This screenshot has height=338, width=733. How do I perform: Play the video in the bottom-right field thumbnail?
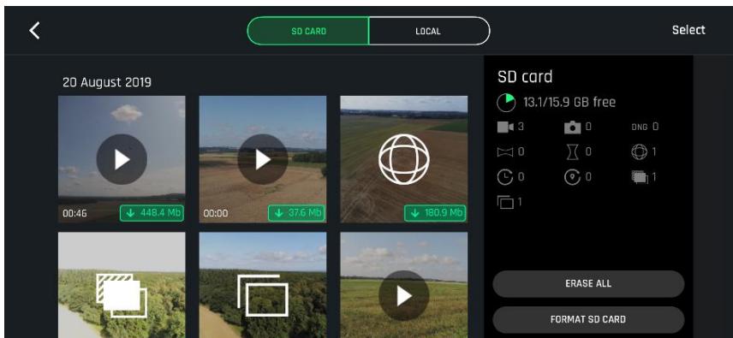[x=404, y=295]
